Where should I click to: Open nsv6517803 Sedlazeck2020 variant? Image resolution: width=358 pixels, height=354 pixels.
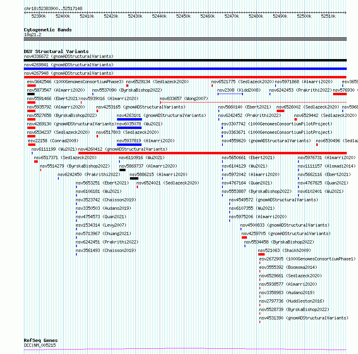(x=128, y=132)
